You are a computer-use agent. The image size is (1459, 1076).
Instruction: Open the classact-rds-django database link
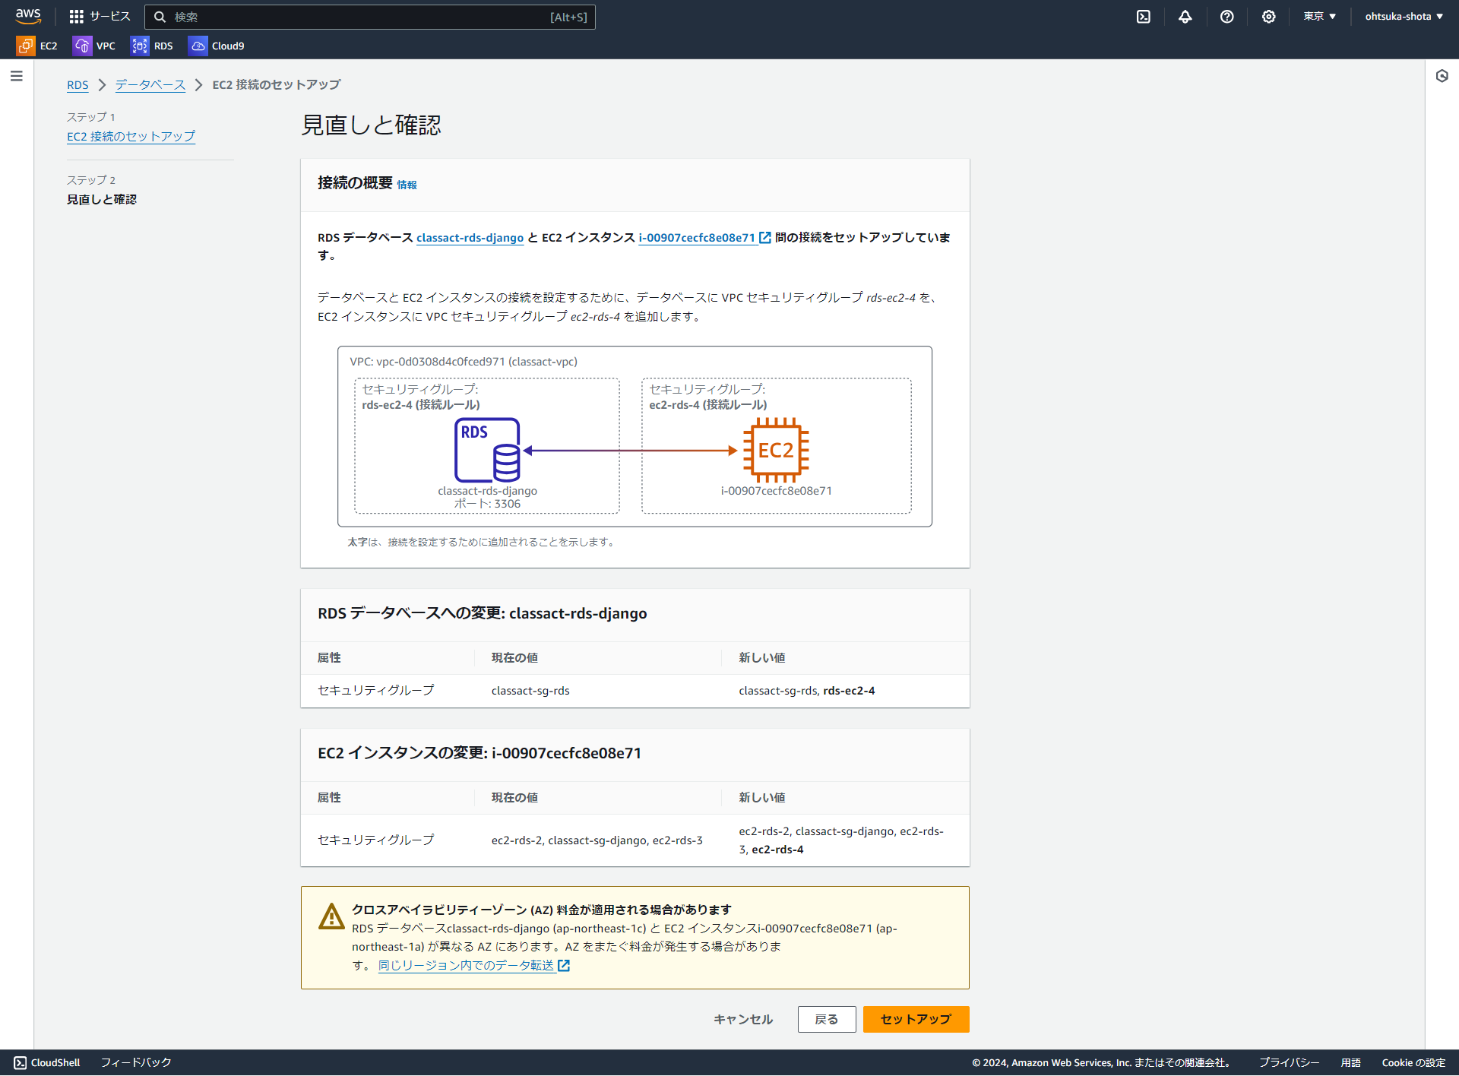(x=470, y=237)
